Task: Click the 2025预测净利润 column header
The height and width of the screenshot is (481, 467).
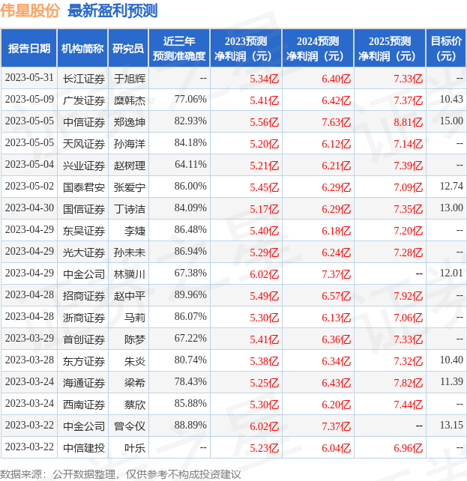Action: point(390,48)
